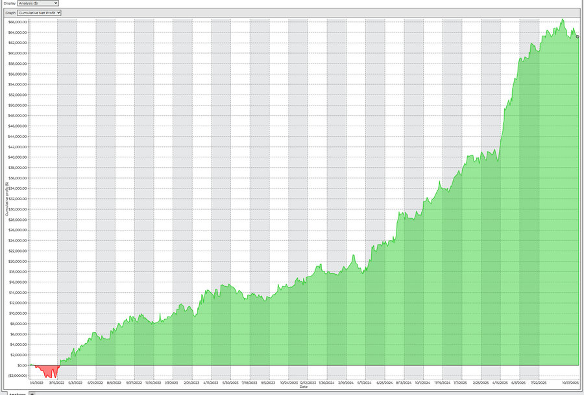Viewport: 584px width, 395px height.
Task: Click the $66,000.00 label on the y-axis
Action: (18, 22)
